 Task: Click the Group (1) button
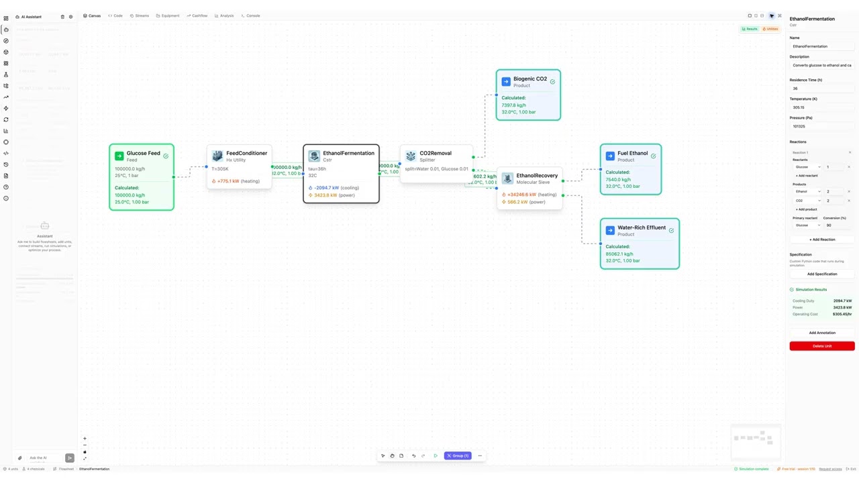(458, 455)
